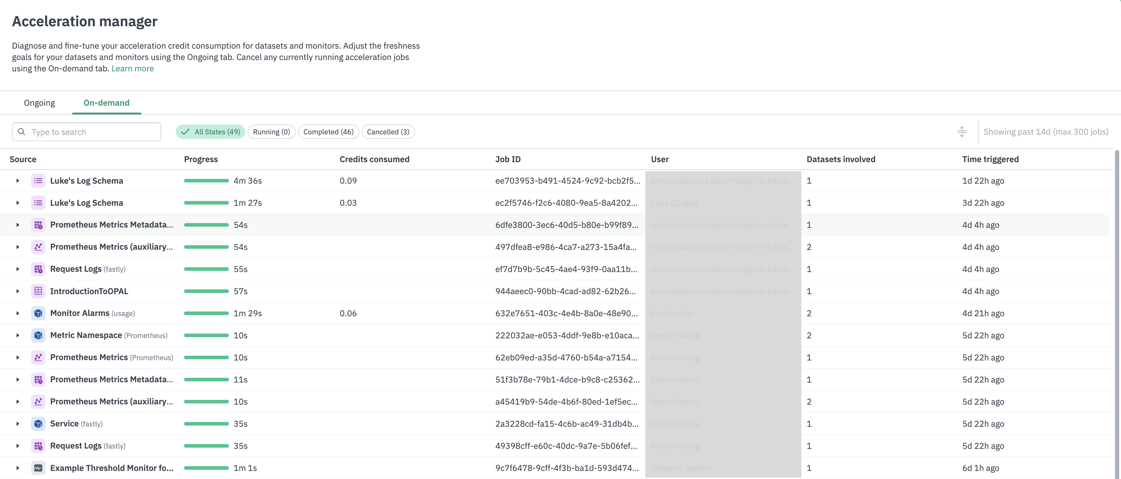The width and height of the screenshot is (1121, 479).
Task: Show only Completed (46) jobs
Action: 328,132
